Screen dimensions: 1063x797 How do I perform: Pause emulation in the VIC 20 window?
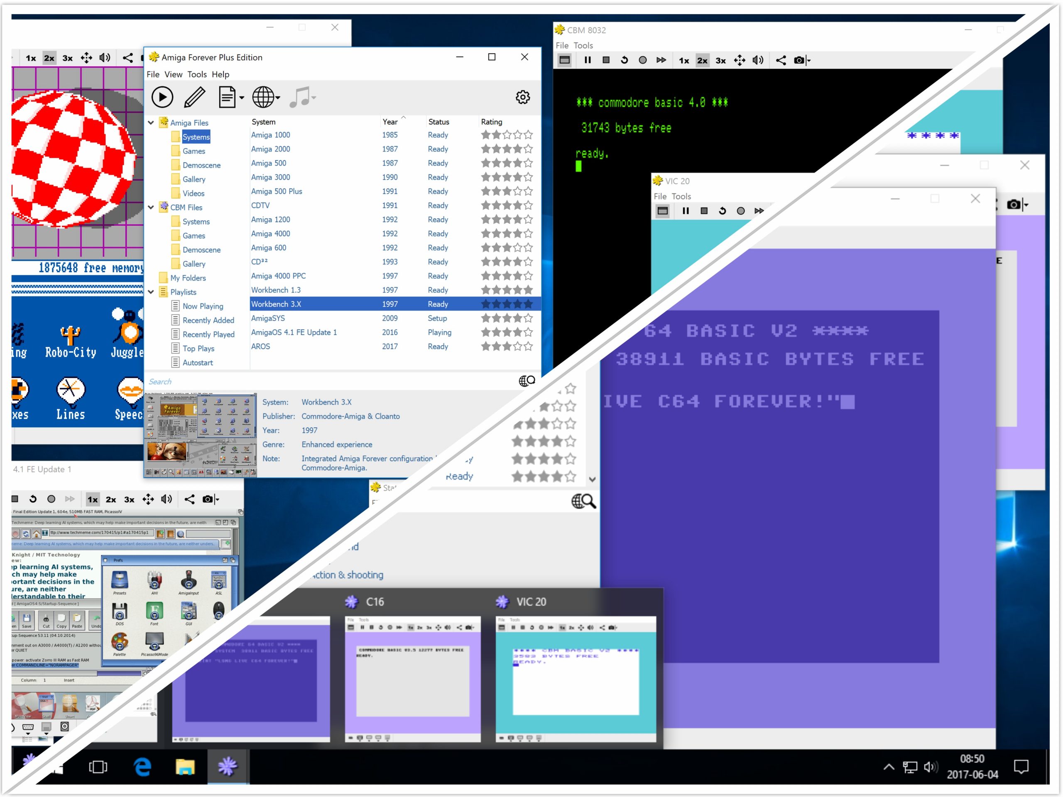click(x=686, y=211)
